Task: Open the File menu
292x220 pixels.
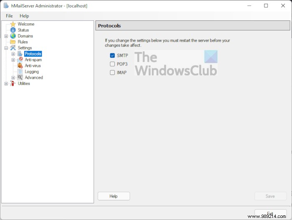Action: pyautogui.click(x=9, y=16)
